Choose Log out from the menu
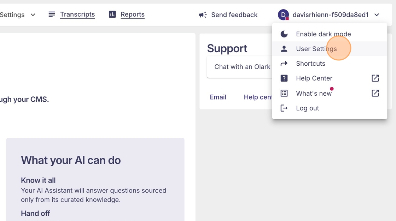Viewport: 396px width, 221px height. click(307, 108)
